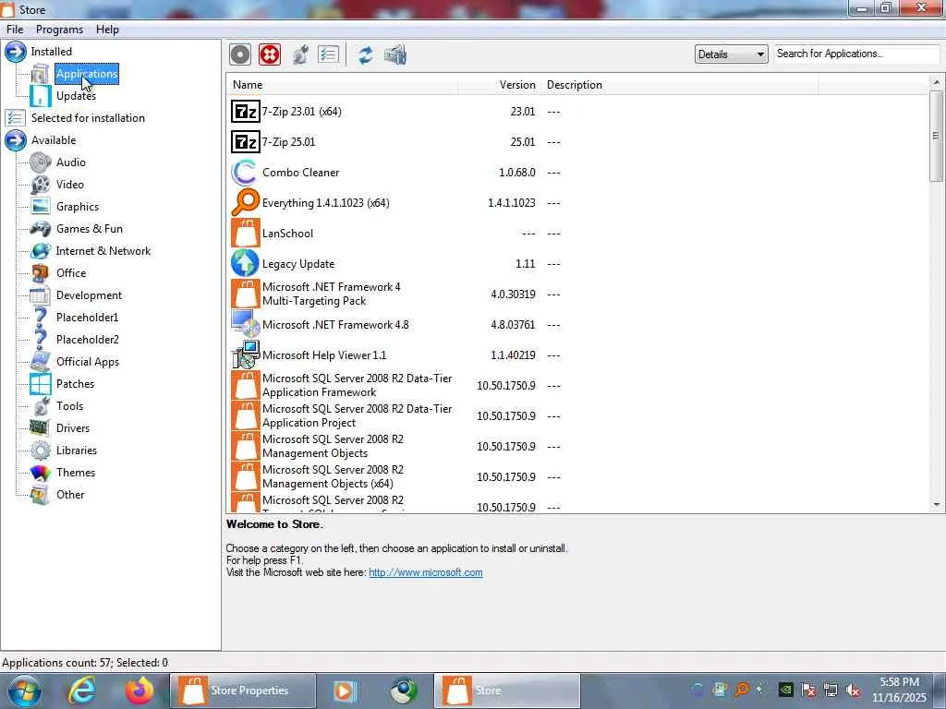Select the Tools category
The height and width of the screenshot is (709, 946).
pos(70,406)
